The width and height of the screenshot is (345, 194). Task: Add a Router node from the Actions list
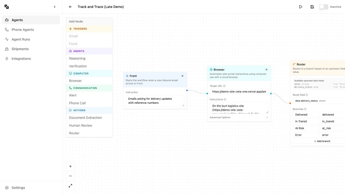coord(74,133)
